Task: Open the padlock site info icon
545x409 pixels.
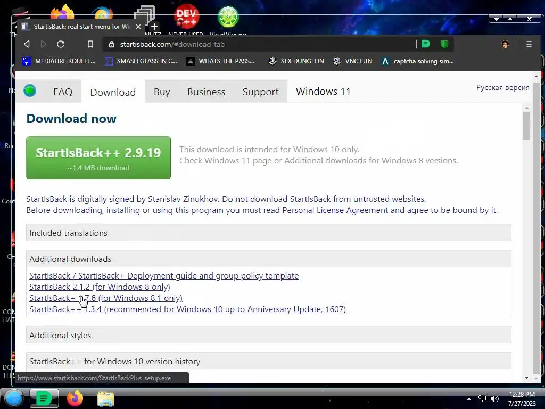Action: [112, 44]
